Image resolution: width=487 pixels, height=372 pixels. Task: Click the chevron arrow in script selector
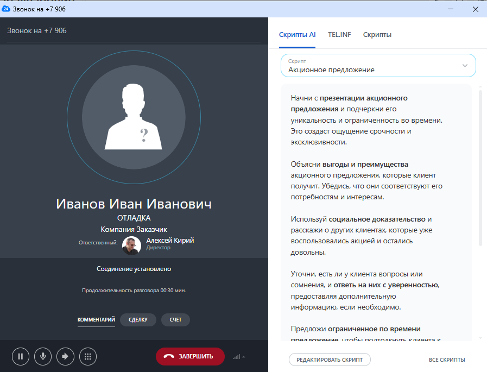tap(465, 66)
